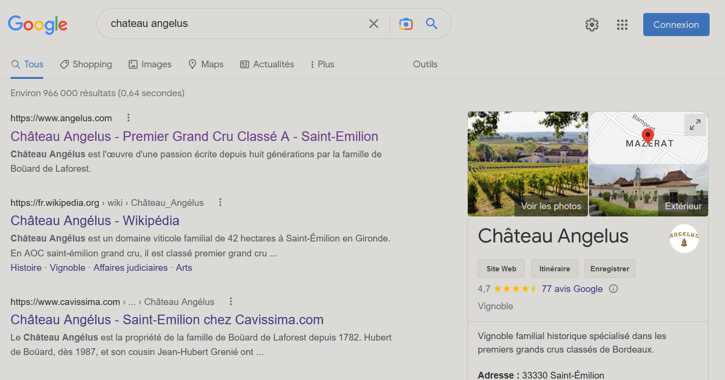The width and height of the screenshot is (725, 380).
Task: Click the Site Web button
Action: 501,268
